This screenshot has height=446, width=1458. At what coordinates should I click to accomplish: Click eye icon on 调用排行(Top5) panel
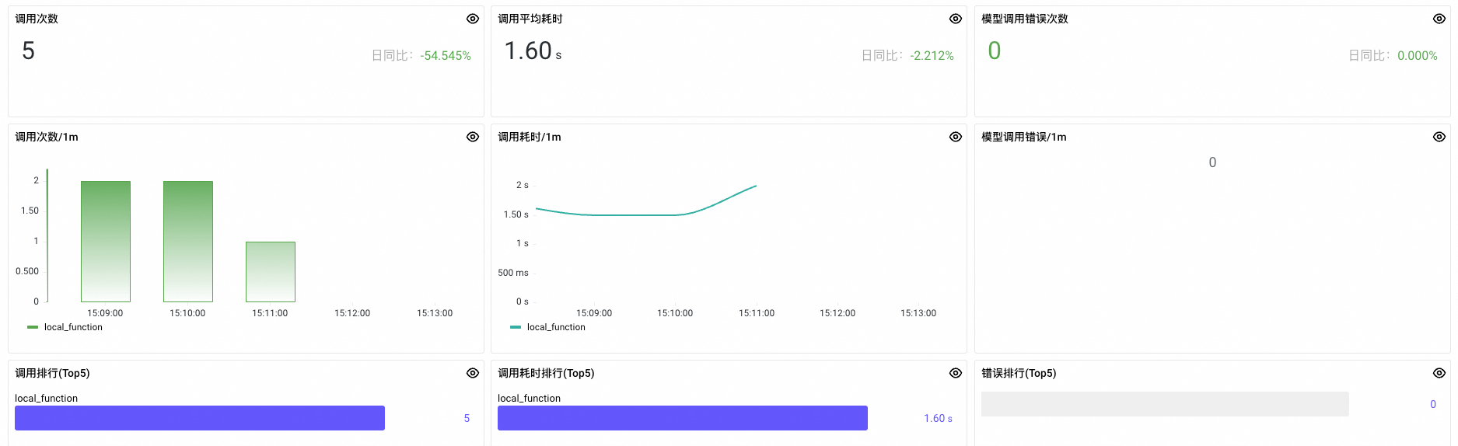(x=473, y=373)
